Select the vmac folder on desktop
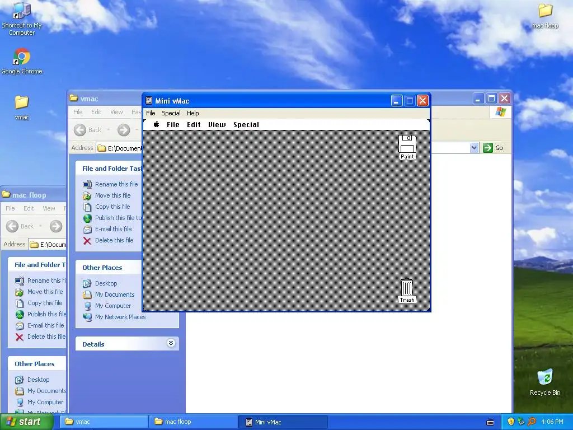The image size is (573, 430). coord(22,107)
